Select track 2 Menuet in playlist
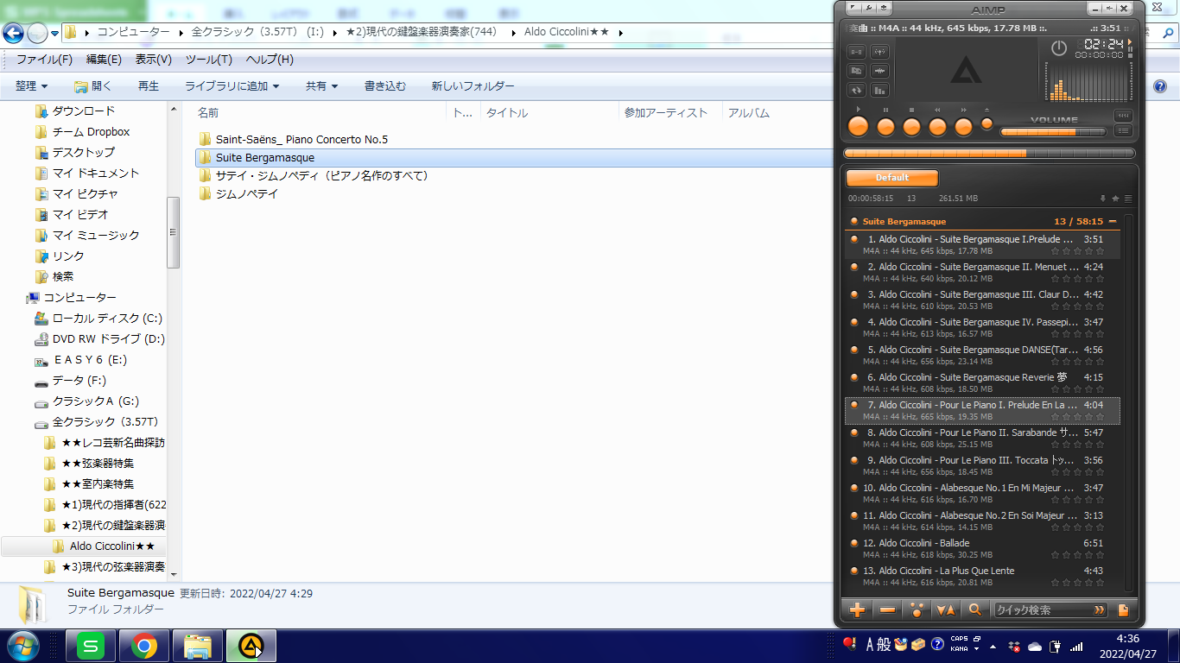This screenshot has width=1180, height=663. point(982,273)
